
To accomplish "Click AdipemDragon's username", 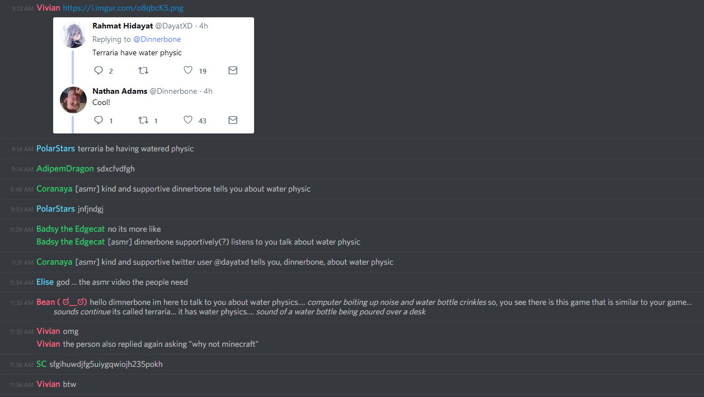I will coord(65,169).
